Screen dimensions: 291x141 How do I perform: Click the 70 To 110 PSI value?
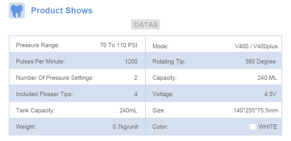[x=119, y=45]
